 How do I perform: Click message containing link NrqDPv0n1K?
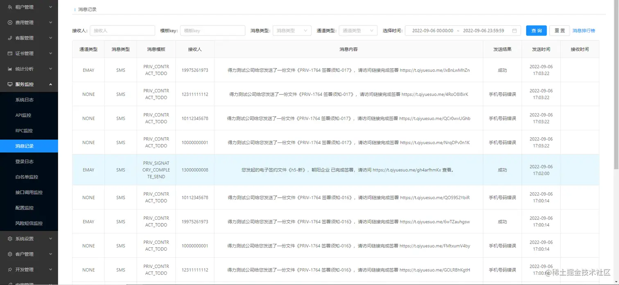(348, 142)
